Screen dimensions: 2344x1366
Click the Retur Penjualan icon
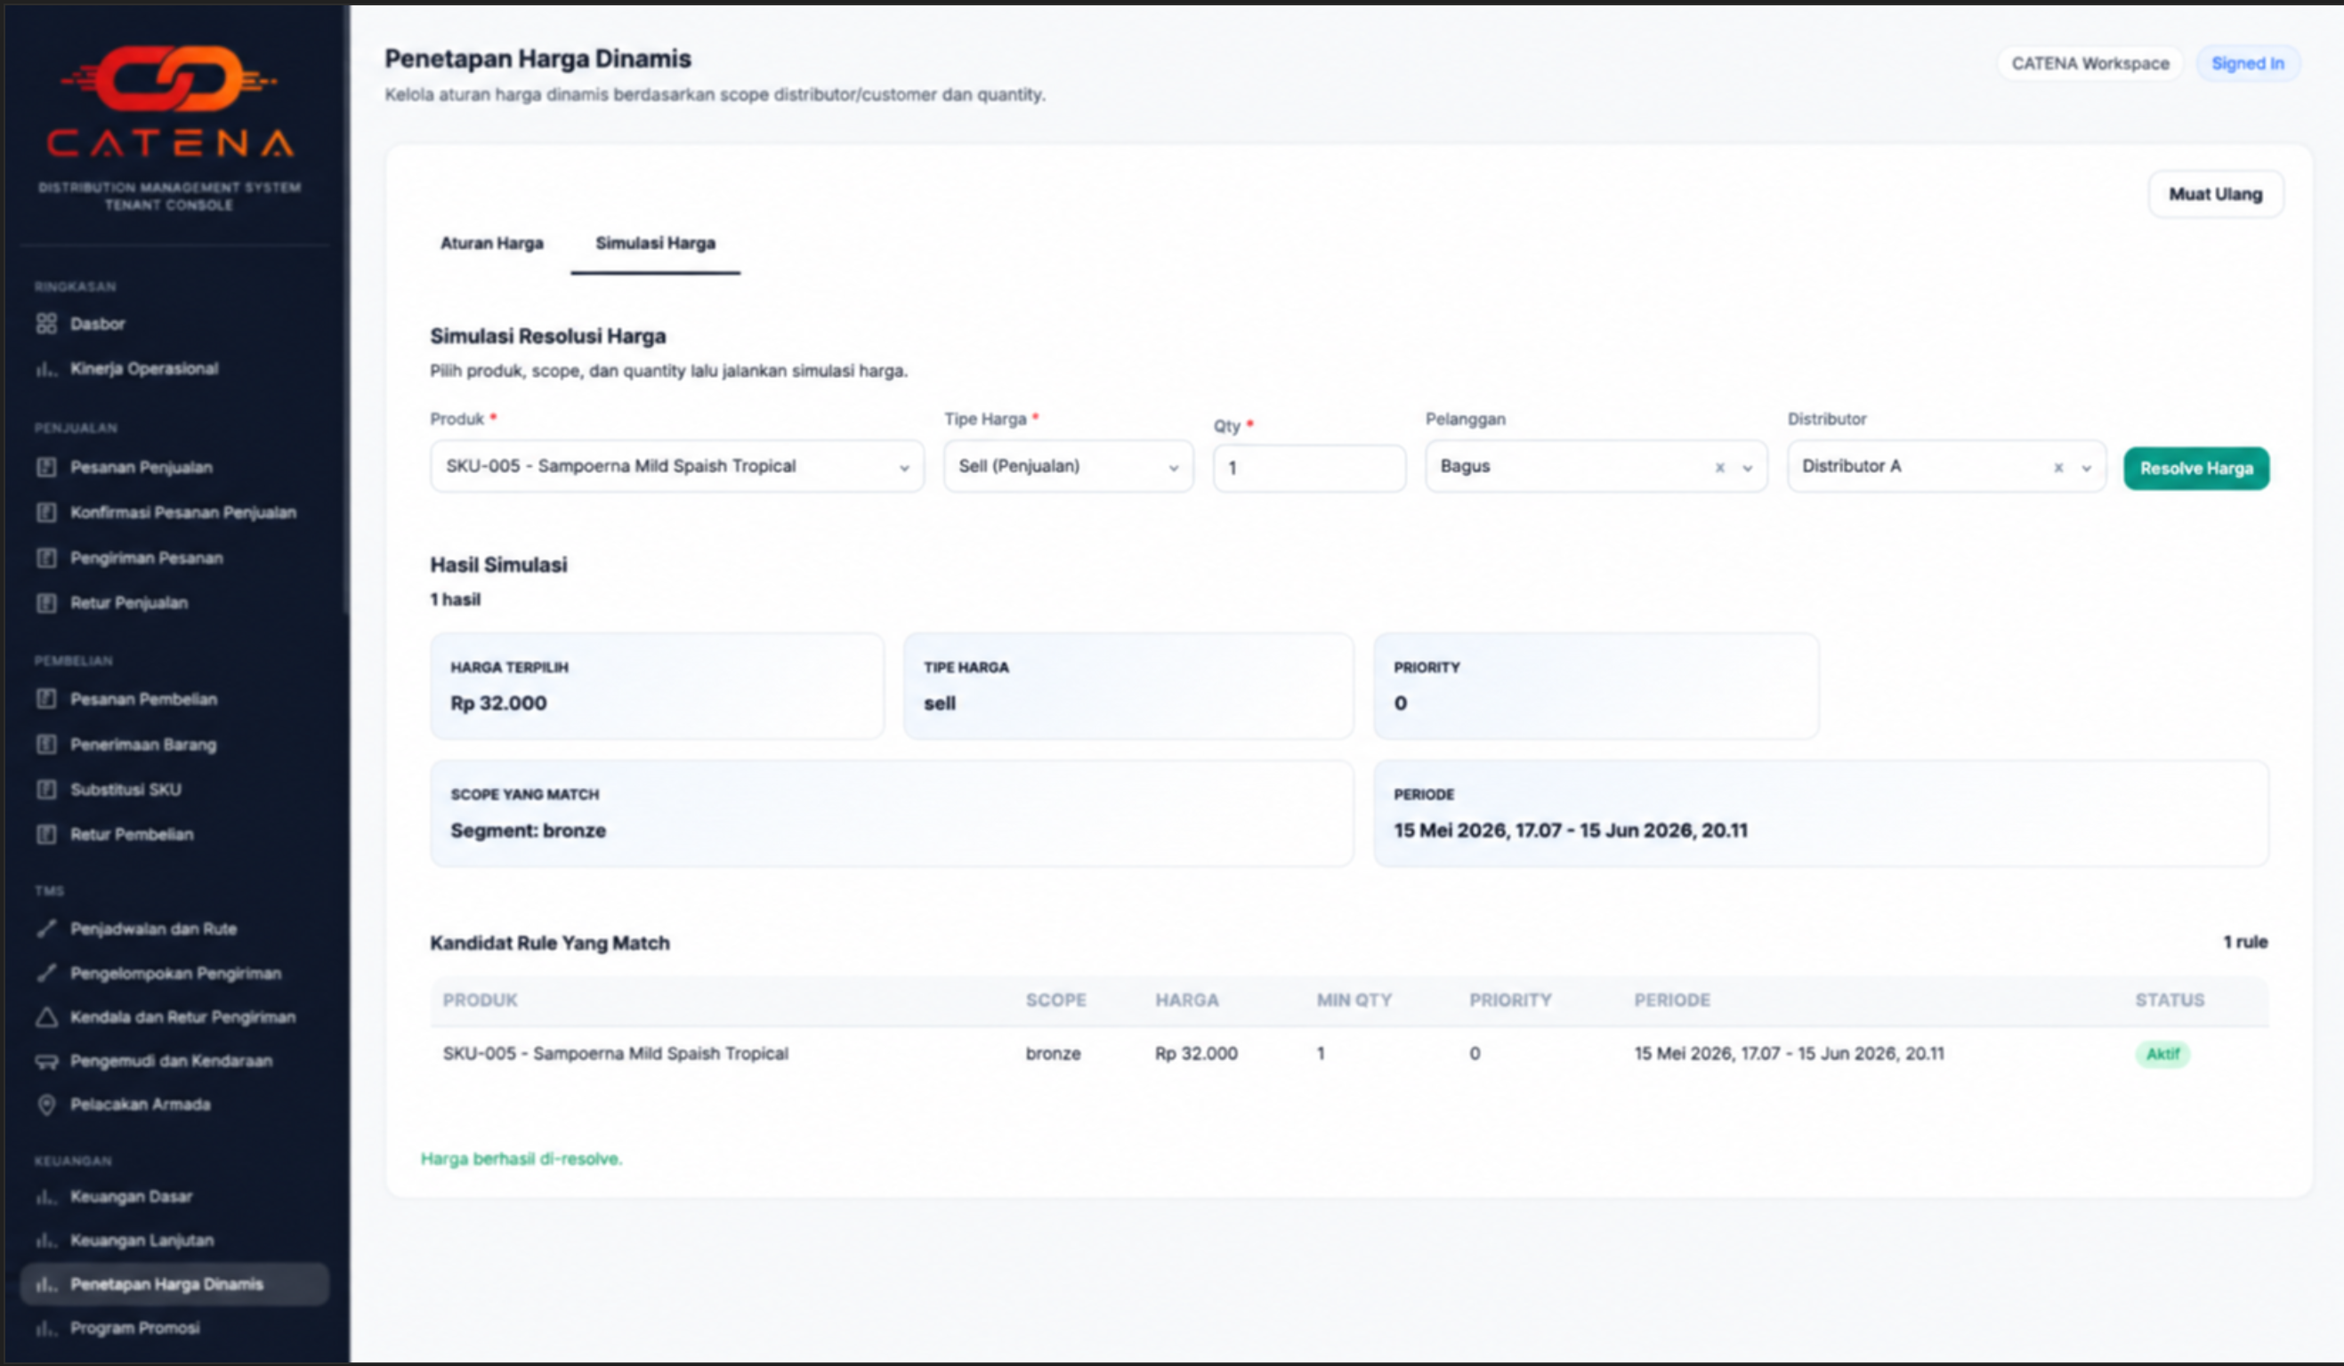click(x=45, y=603)
